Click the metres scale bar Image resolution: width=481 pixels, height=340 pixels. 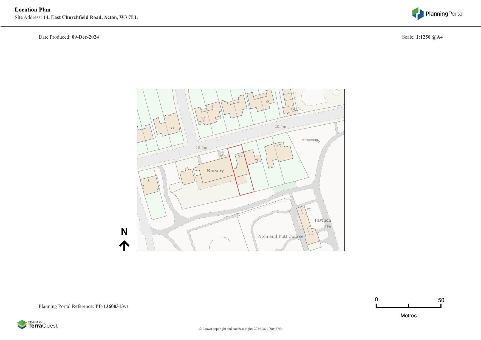pyautogui.click(x=408, y=307)
